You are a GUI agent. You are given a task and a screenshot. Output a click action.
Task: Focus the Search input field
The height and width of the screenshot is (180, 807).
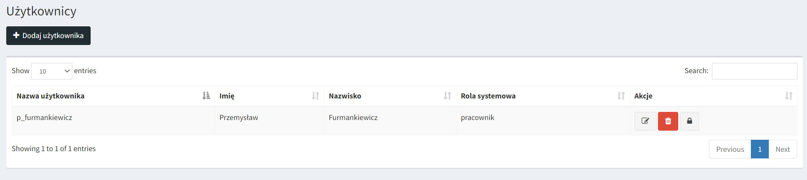click(754, 71)
